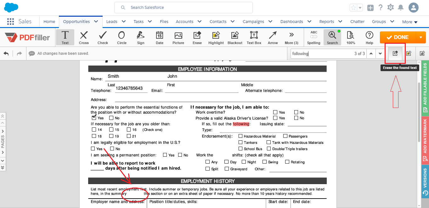
Task: Activate the Blackout tool
Action: click(x=235, y=37)
